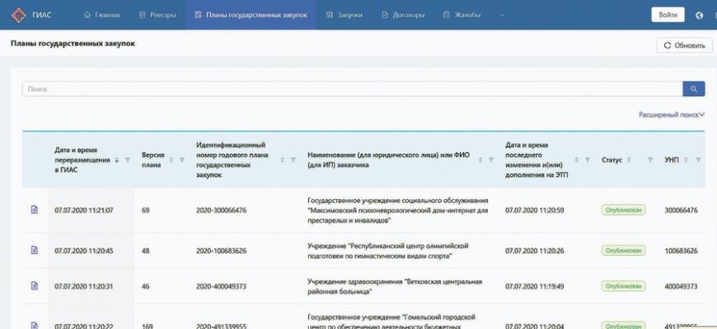Sort by Наименование заказчика column
The width and height of the screenshot is (717, 329).
pyautogui.click(x=480, y=160)
